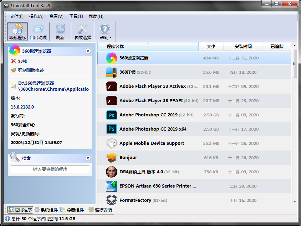Image resolution: width=301 pixels, height=226 pixels.
Task: Open the 卸载程序 uninstaller toolbar button
Action: [17, 31]
